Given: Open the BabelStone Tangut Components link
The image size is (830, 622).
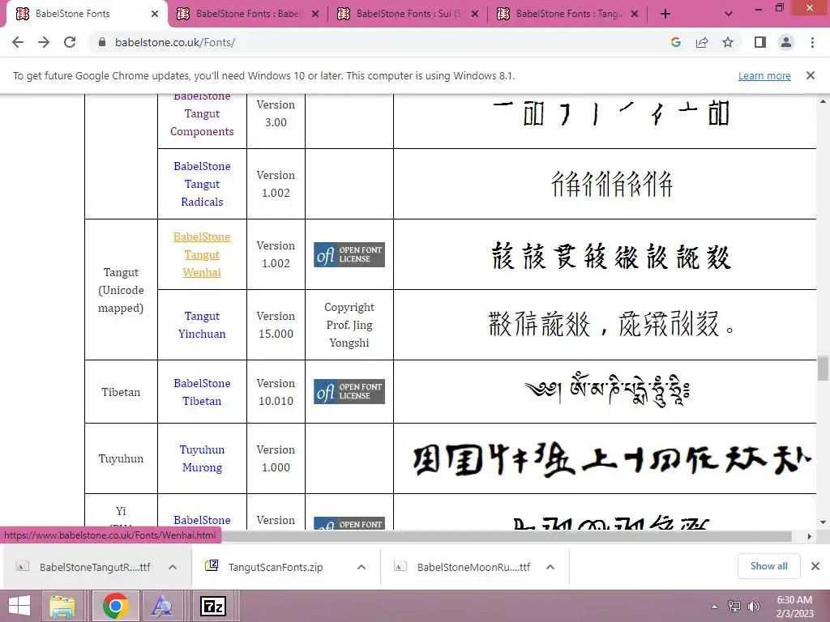Looking at the screenshot, I should click(x=202, y=113).
